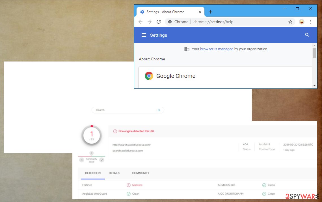The image size is (322, 202).
Task: Click the 'One engine detected this URL' alert icon
Action: pyautogui.click(x=115, y=131)
